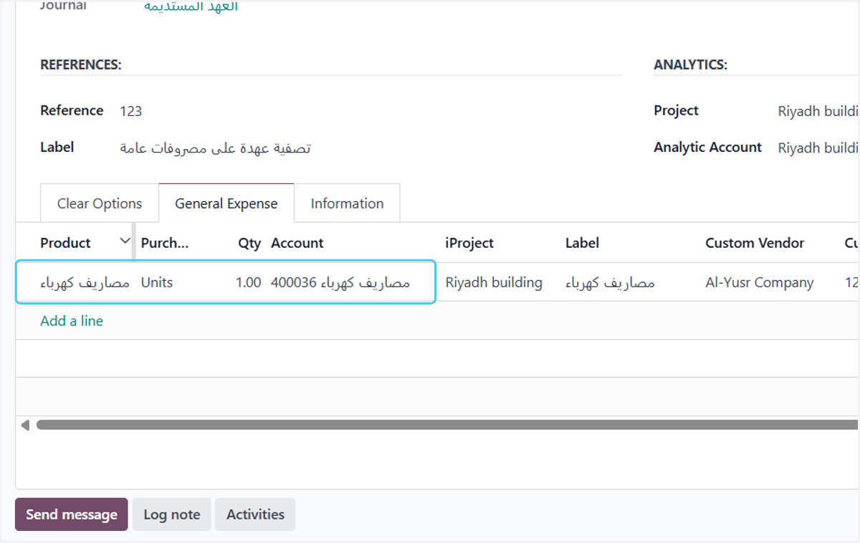Click the Label column header
Screen dimensions: 860x543
click(582, 243)
